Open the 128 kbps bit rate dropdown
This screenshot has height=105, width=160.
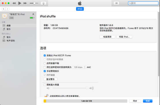tap(79, 67)
